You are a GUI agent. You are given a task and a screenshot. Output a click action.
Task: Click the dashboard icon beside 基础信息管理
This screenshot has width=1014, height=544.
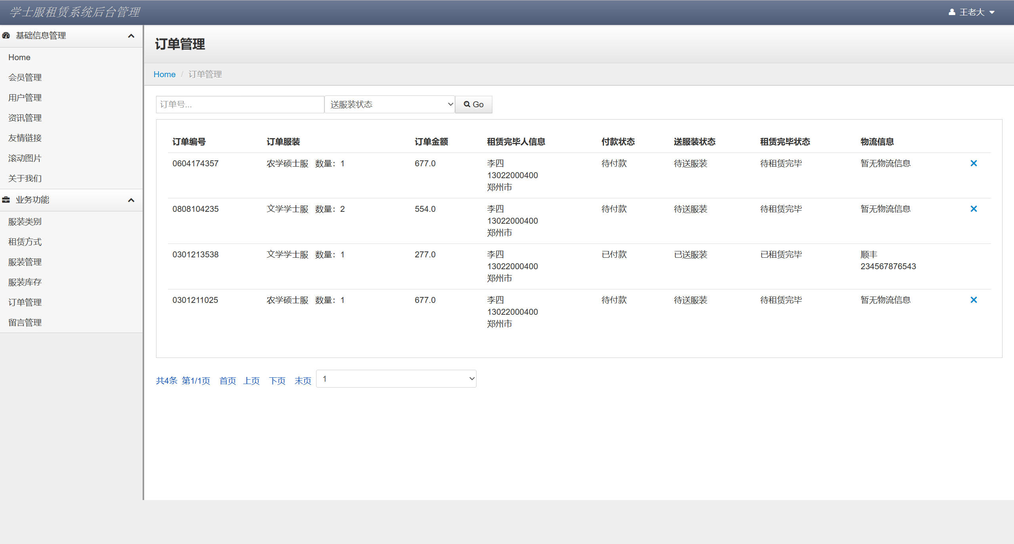click(6, 36)
